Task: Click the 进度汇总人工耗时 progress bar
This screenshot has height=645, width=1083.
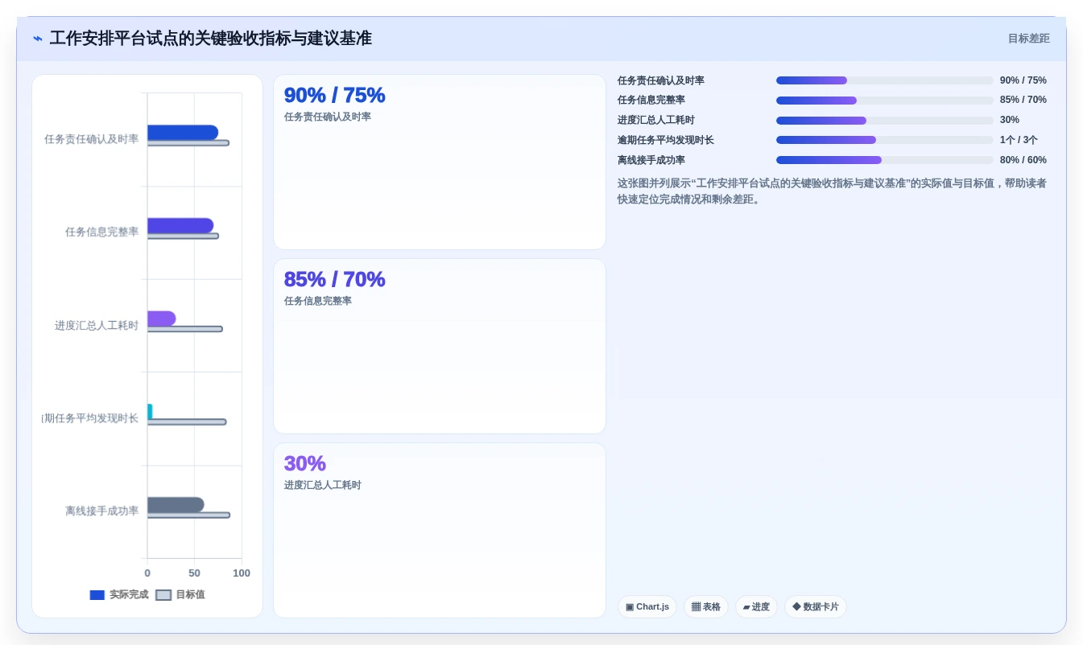Action: point(885,121)
